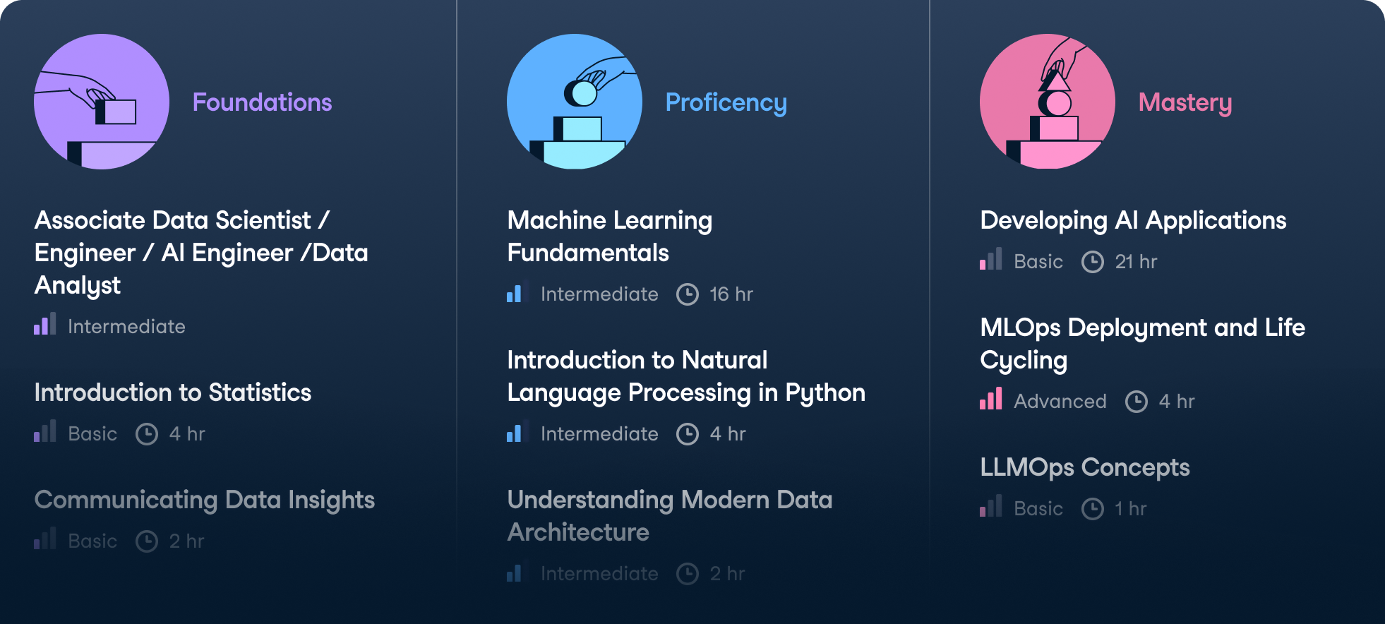Select the Mastery heading
This screenshot has height=624, width=1385.
(x=1185, y=102)
